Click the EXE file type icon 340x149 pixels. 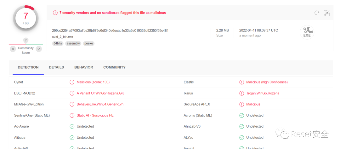[x=307, y=32]
